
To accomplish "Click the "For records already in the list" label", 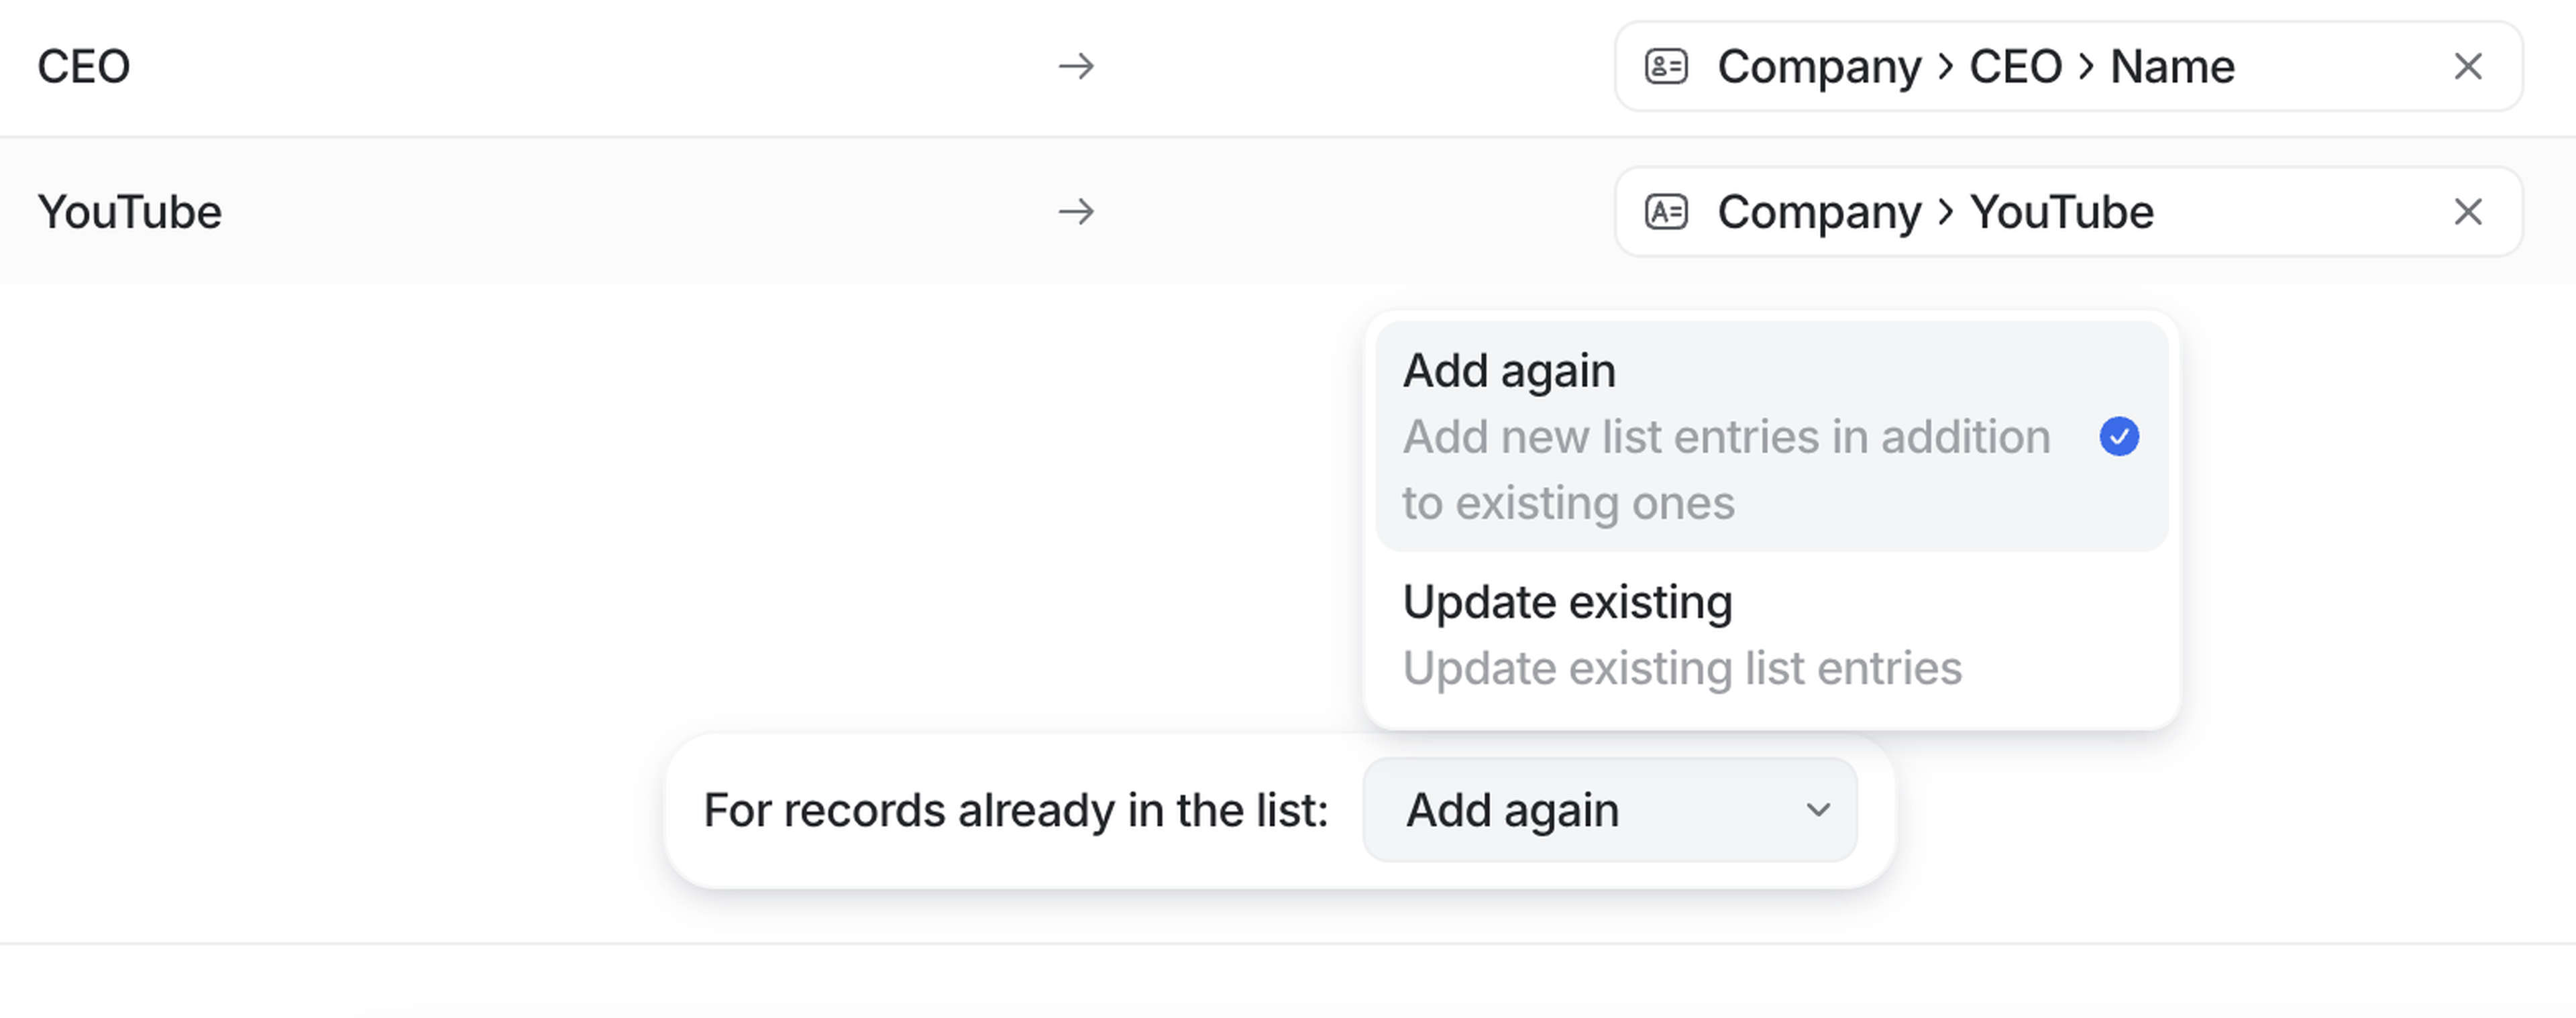I will (1015, 810).
